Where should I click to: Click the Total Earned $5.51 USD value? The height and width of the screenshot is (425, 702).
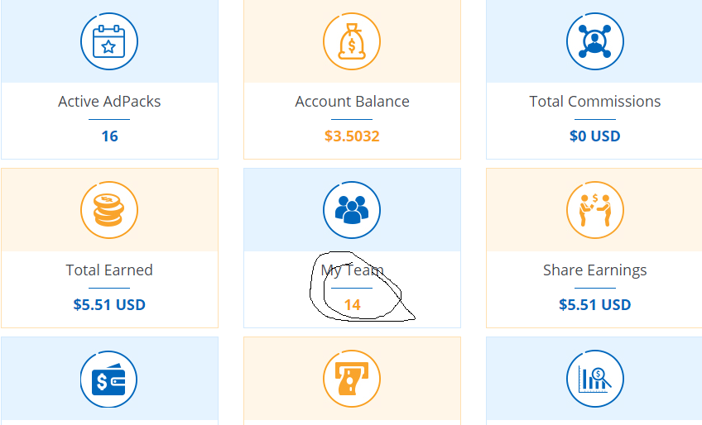pyautogui.click(x=109, y=305)
